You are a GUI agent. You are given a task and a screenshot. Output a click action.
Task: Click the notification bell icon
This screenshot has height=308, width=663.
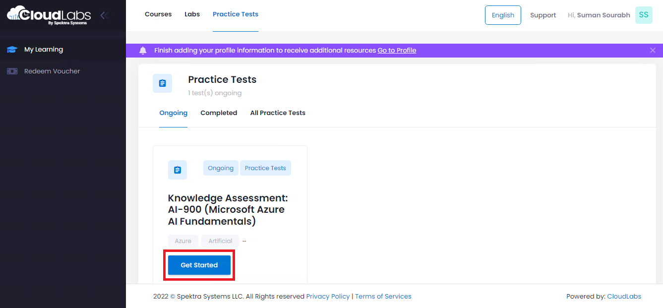coord(143,51)
